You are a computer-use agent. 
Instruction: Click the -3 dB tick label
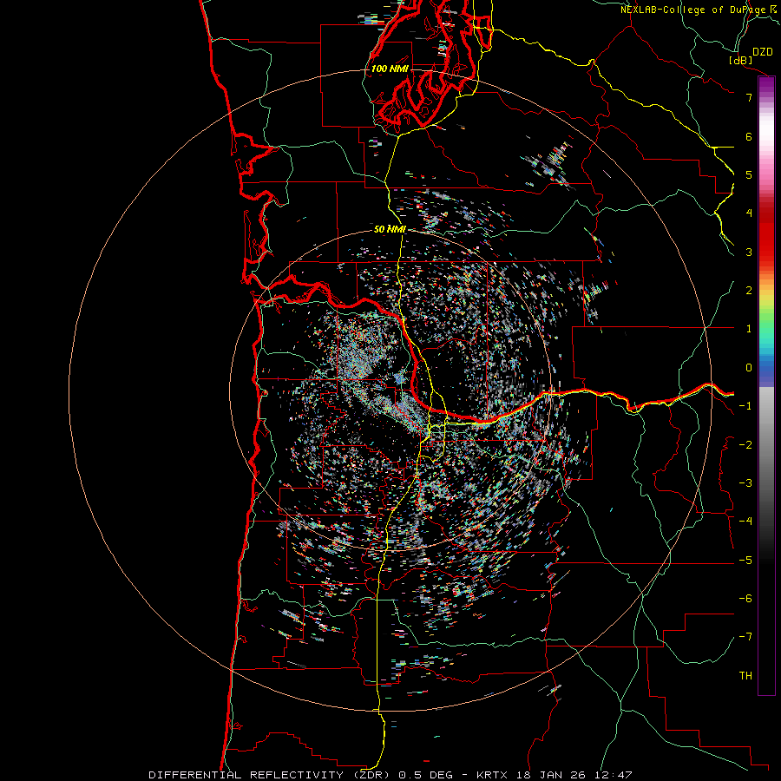[745, 483]
